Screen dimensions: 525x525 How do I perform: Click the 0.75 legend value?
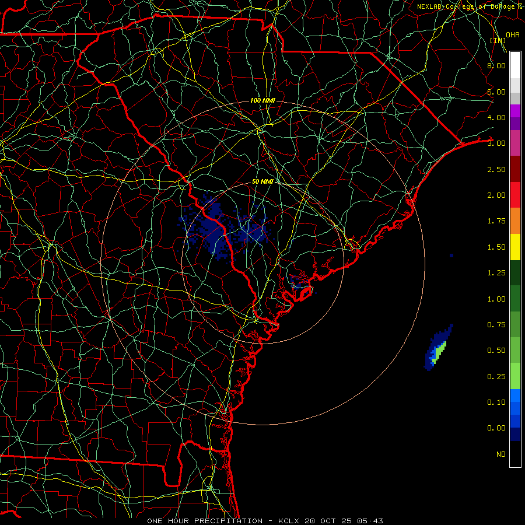coord(496,325)
